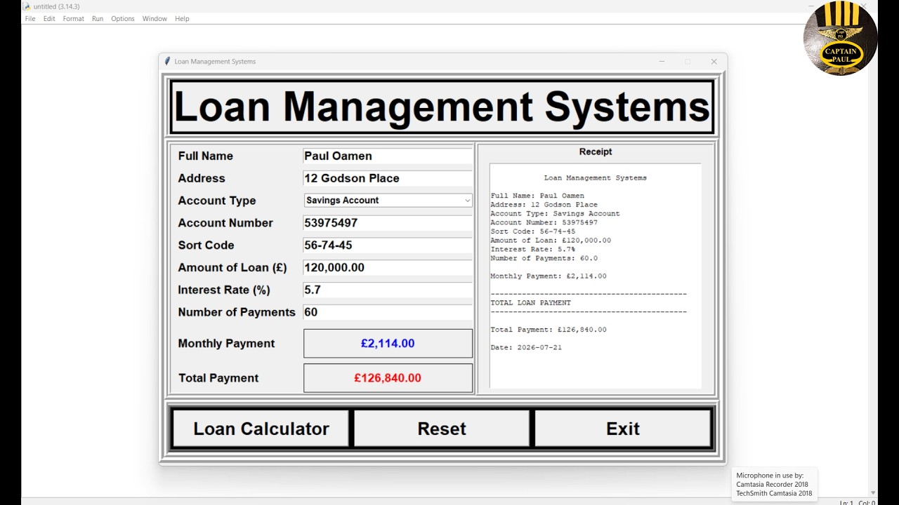Click the Loan Calculator button

tap(261, 429)
